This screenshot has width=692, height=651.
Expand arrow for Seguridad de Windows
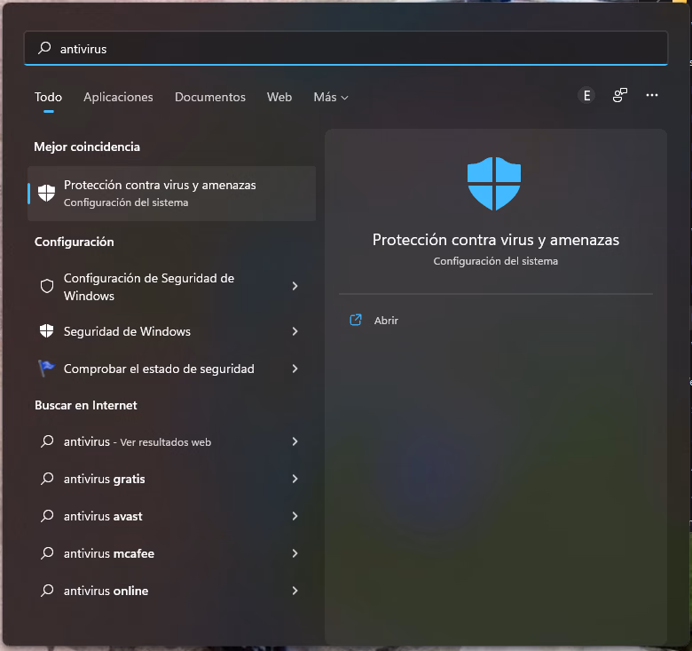[295, 331]
